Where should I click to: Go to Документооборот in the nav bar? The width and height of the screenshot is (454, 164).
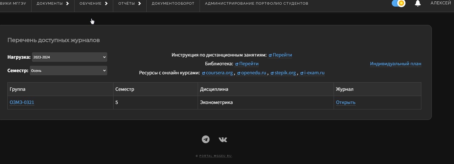click(x=173, y=4)
